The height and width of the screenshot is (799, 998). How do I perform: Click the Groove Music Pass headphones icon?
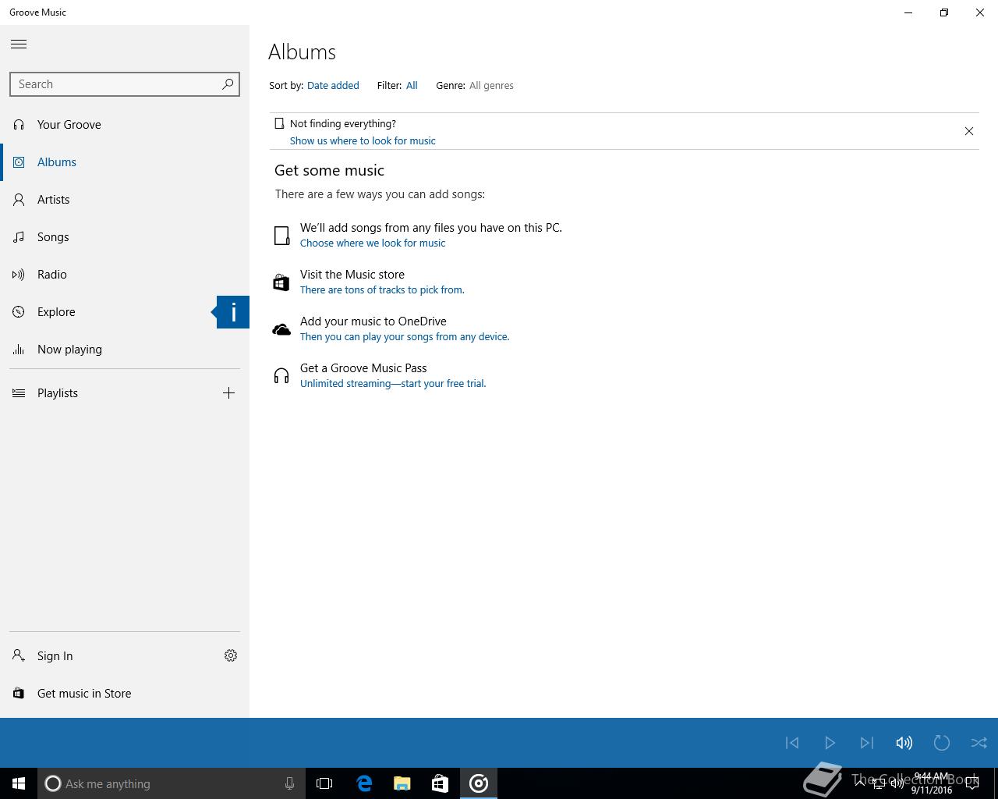coord(281,376)
